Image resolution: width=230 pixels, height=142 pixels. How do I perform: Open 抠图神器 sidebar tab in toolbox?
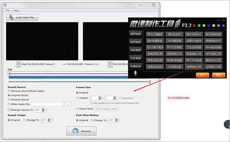point(136,42)
